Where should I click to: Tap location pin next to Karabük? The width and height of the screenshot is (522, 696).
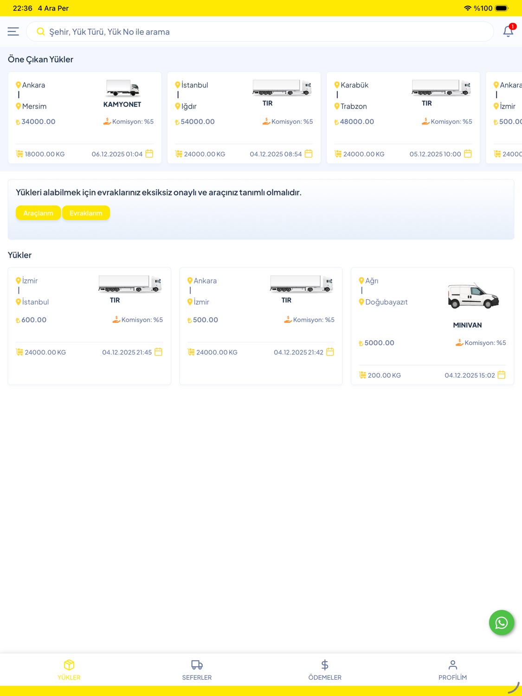[x=337, y=85]
